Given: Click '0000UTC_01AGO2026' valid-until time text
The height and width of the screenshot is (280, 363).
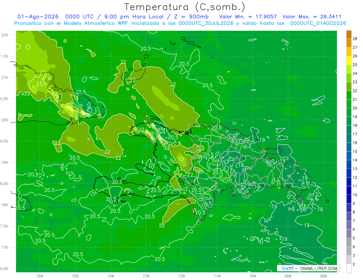Looking at the screenshot, I should tap(318, 23).
